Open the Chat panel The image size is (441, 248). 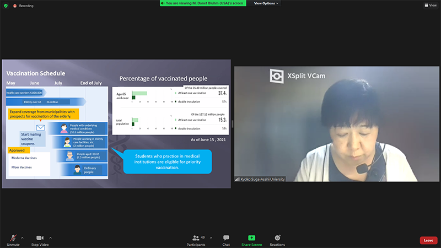226,240
